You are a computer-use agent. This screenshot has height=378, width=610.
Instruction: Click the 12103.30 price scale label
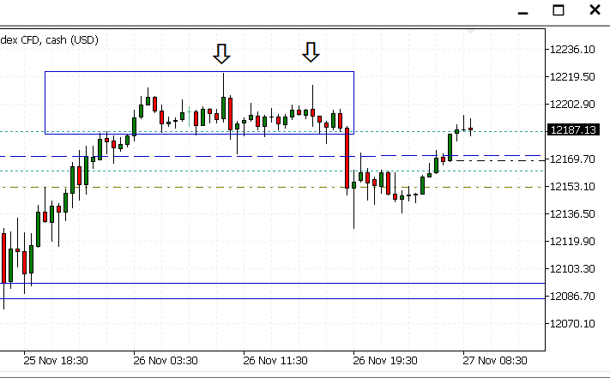(572, 269)
